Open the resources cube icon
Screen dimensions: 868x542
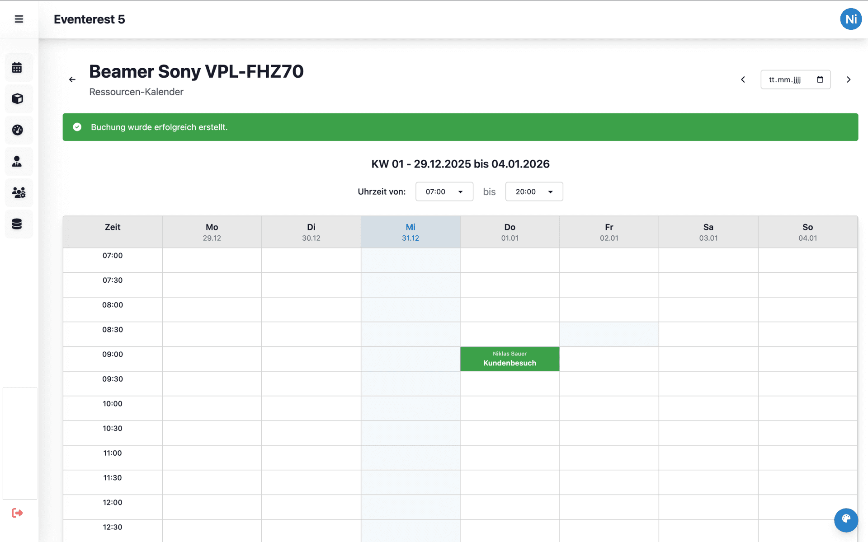[17, 99]
